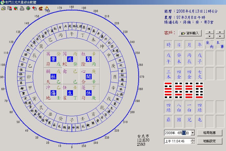This screenshot has height=151, width=226.
Task: Click the save file icon in toolbar
Action: tap(9, 8)
